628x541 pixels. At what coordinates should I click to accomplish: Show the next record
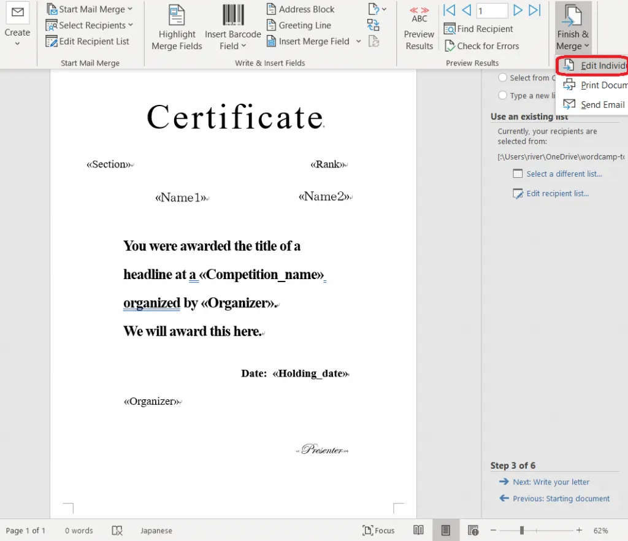point(518,10)
